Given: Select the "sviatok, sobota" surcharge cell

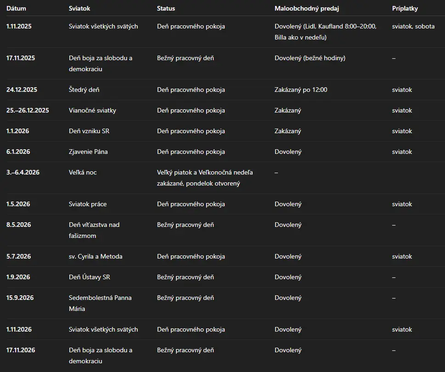Looking at the screenshot, I should pyautogui.click(x=413, y=26).
